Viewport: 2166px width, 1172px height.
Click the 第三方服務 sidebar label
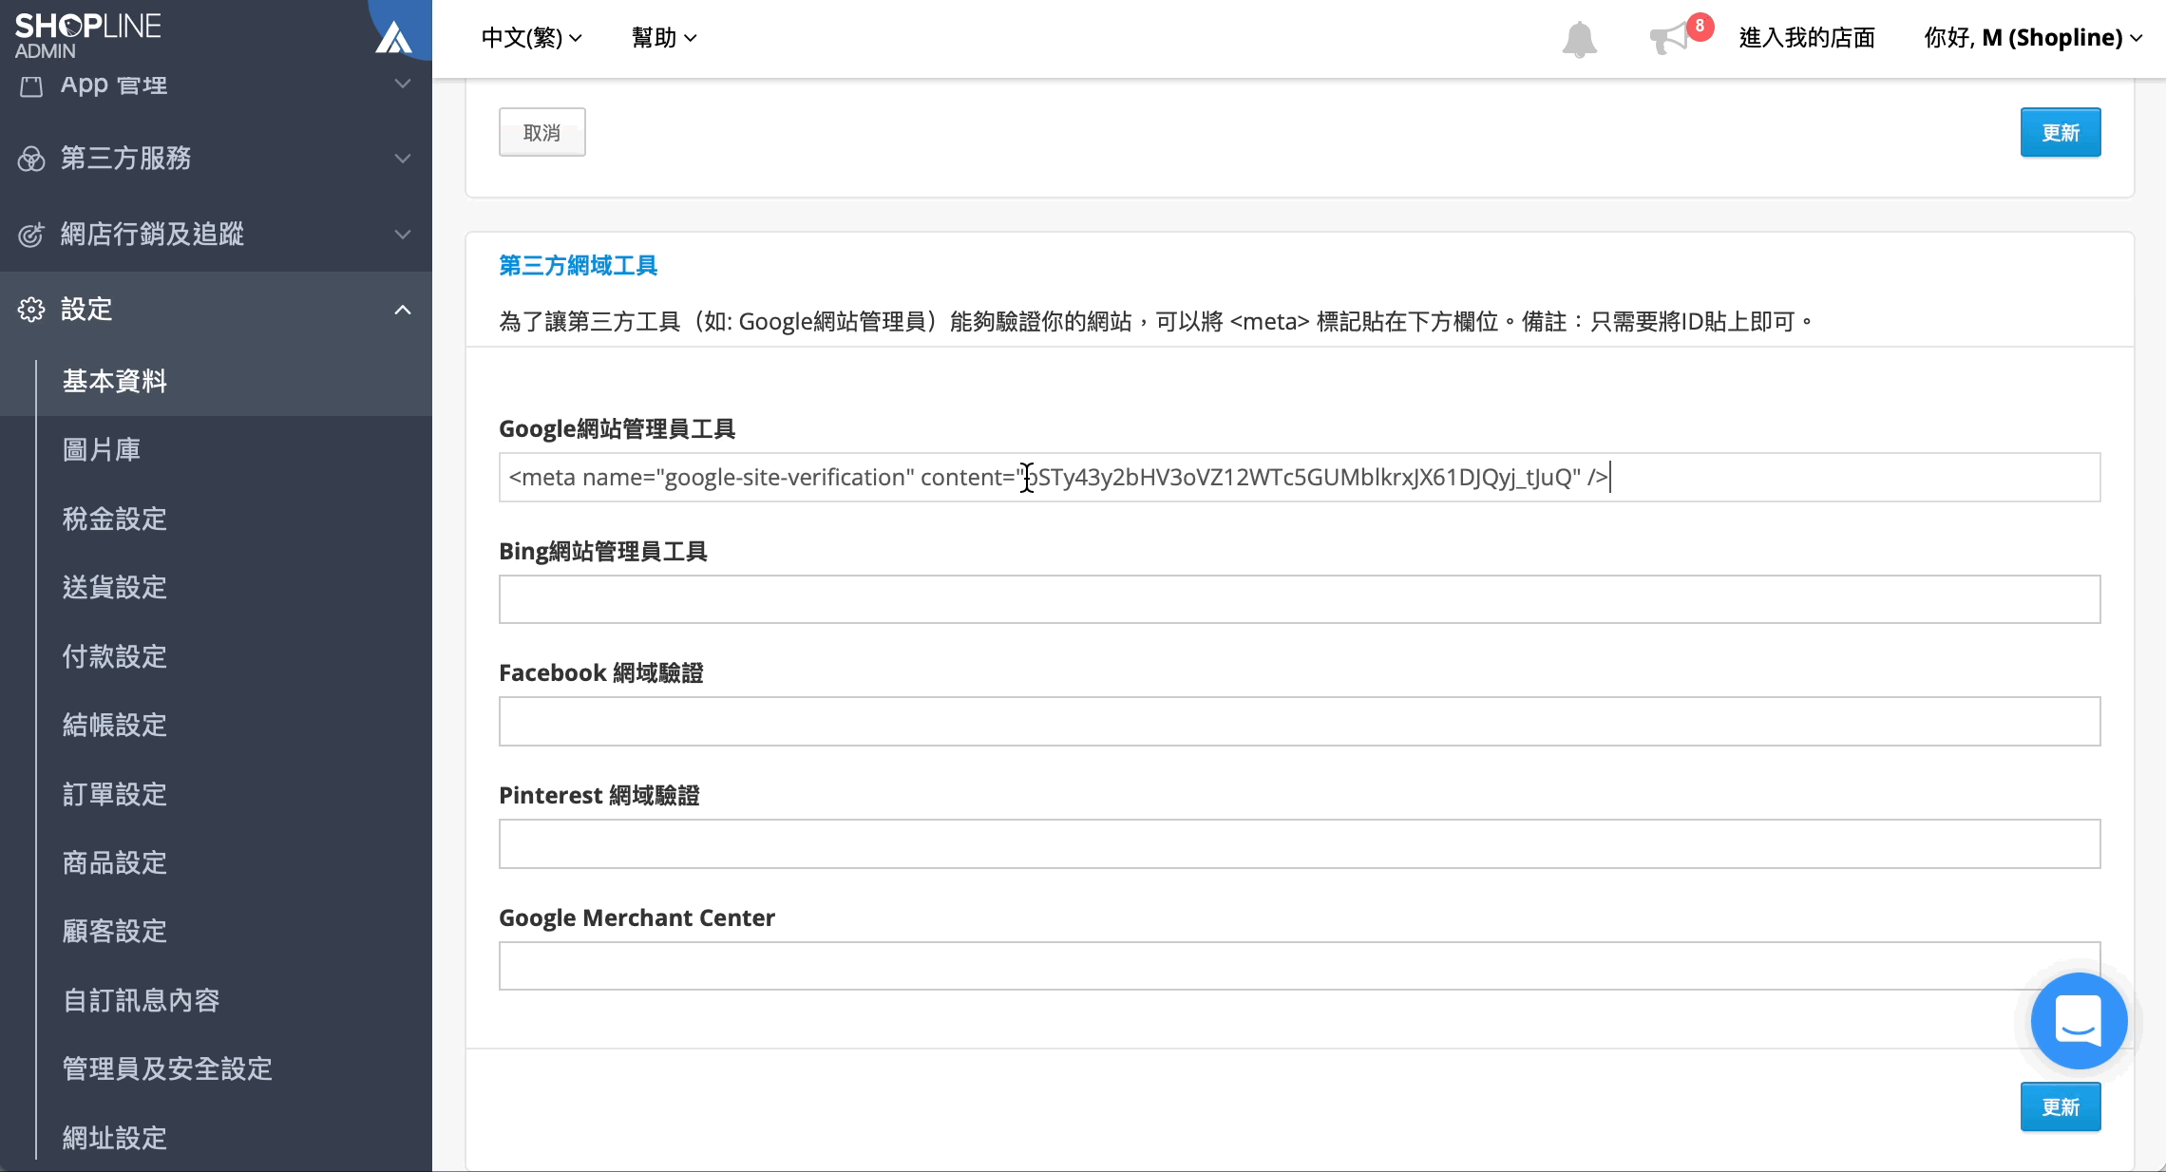point(126,159)
